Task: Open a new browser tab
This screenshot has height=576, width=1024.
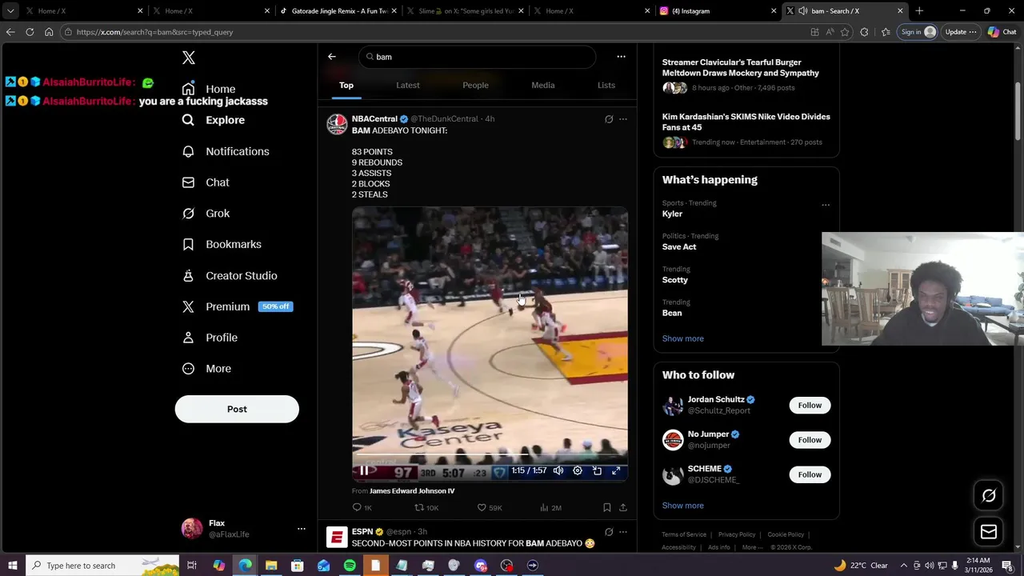Action: pyautogui.click(x=919, y=11)
